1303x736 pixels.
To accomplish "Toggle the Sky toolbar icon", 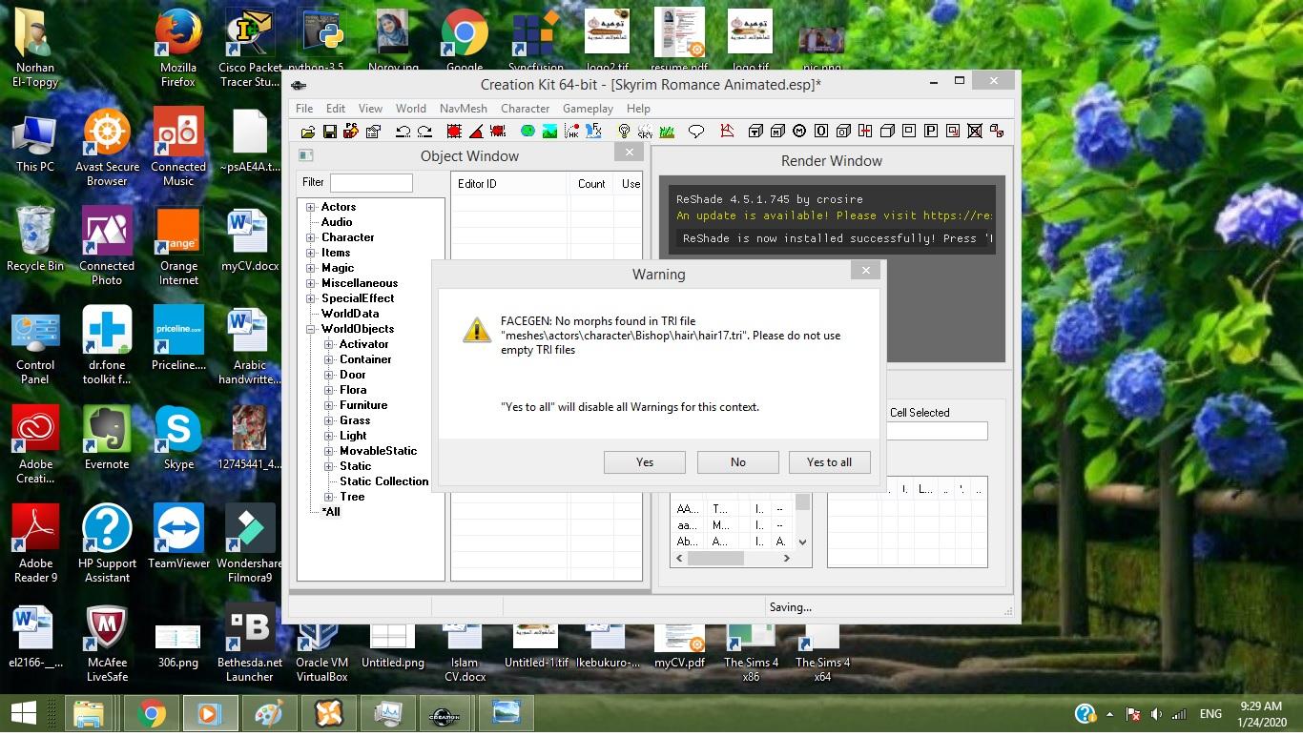I will [x=646, y=132].
